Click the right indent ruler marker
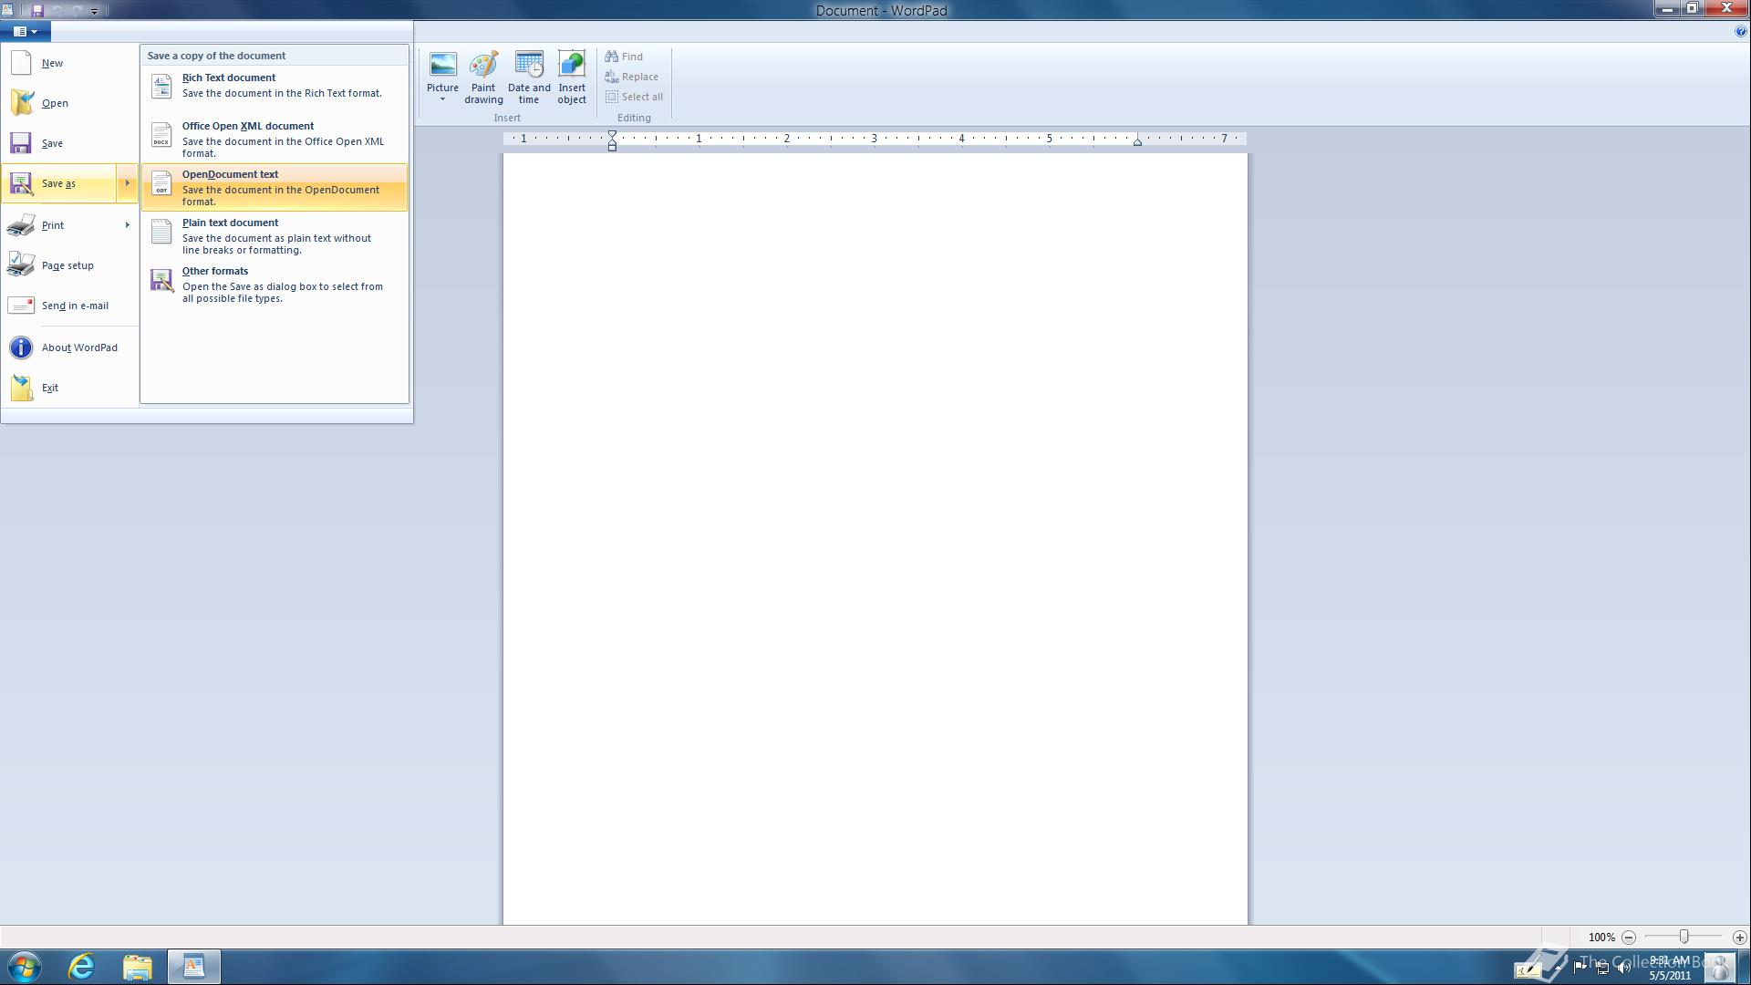 point(1137,141)
